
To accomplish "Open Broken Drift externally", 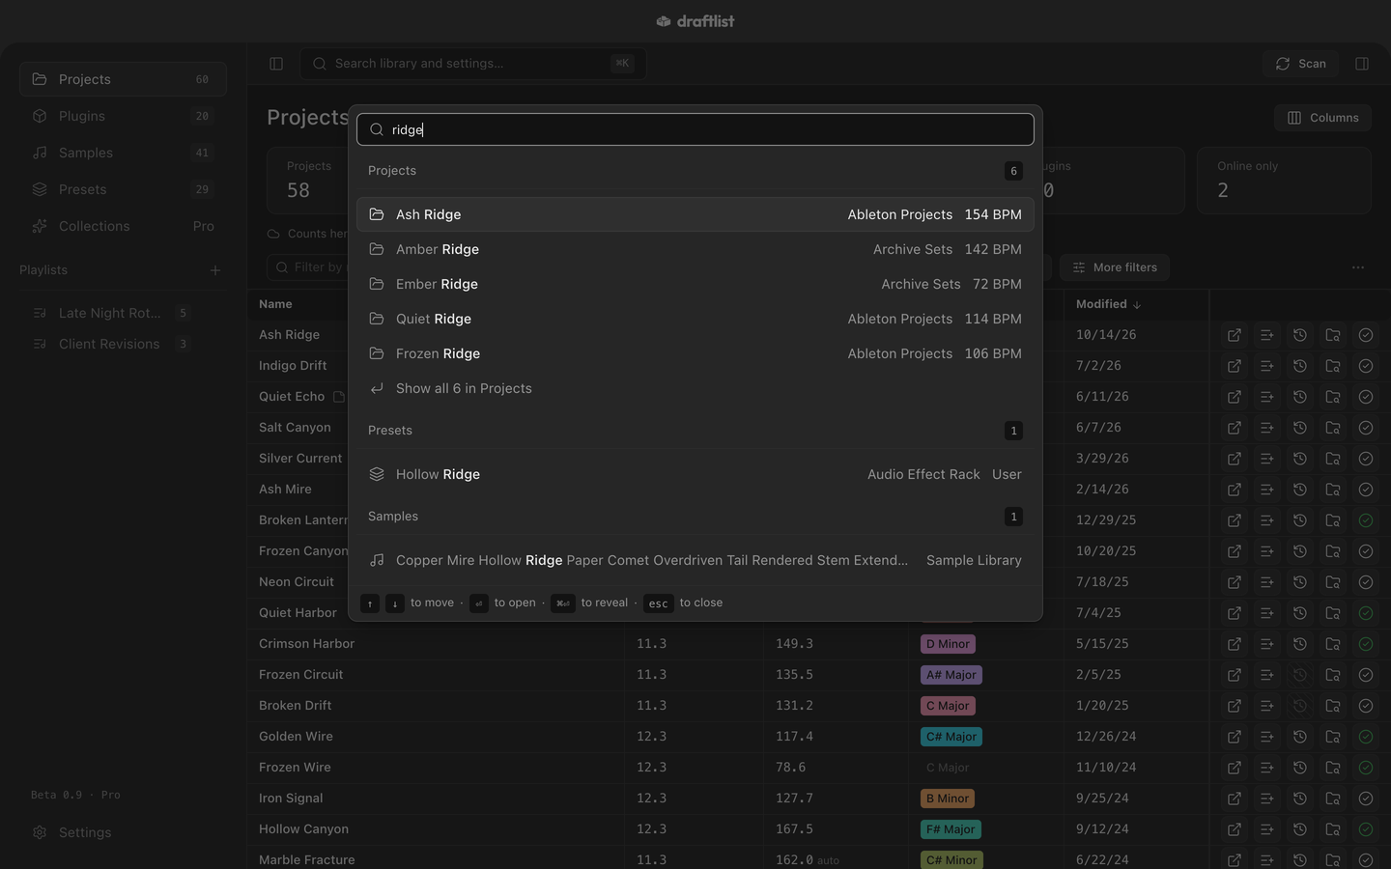I will point(1235,706).
